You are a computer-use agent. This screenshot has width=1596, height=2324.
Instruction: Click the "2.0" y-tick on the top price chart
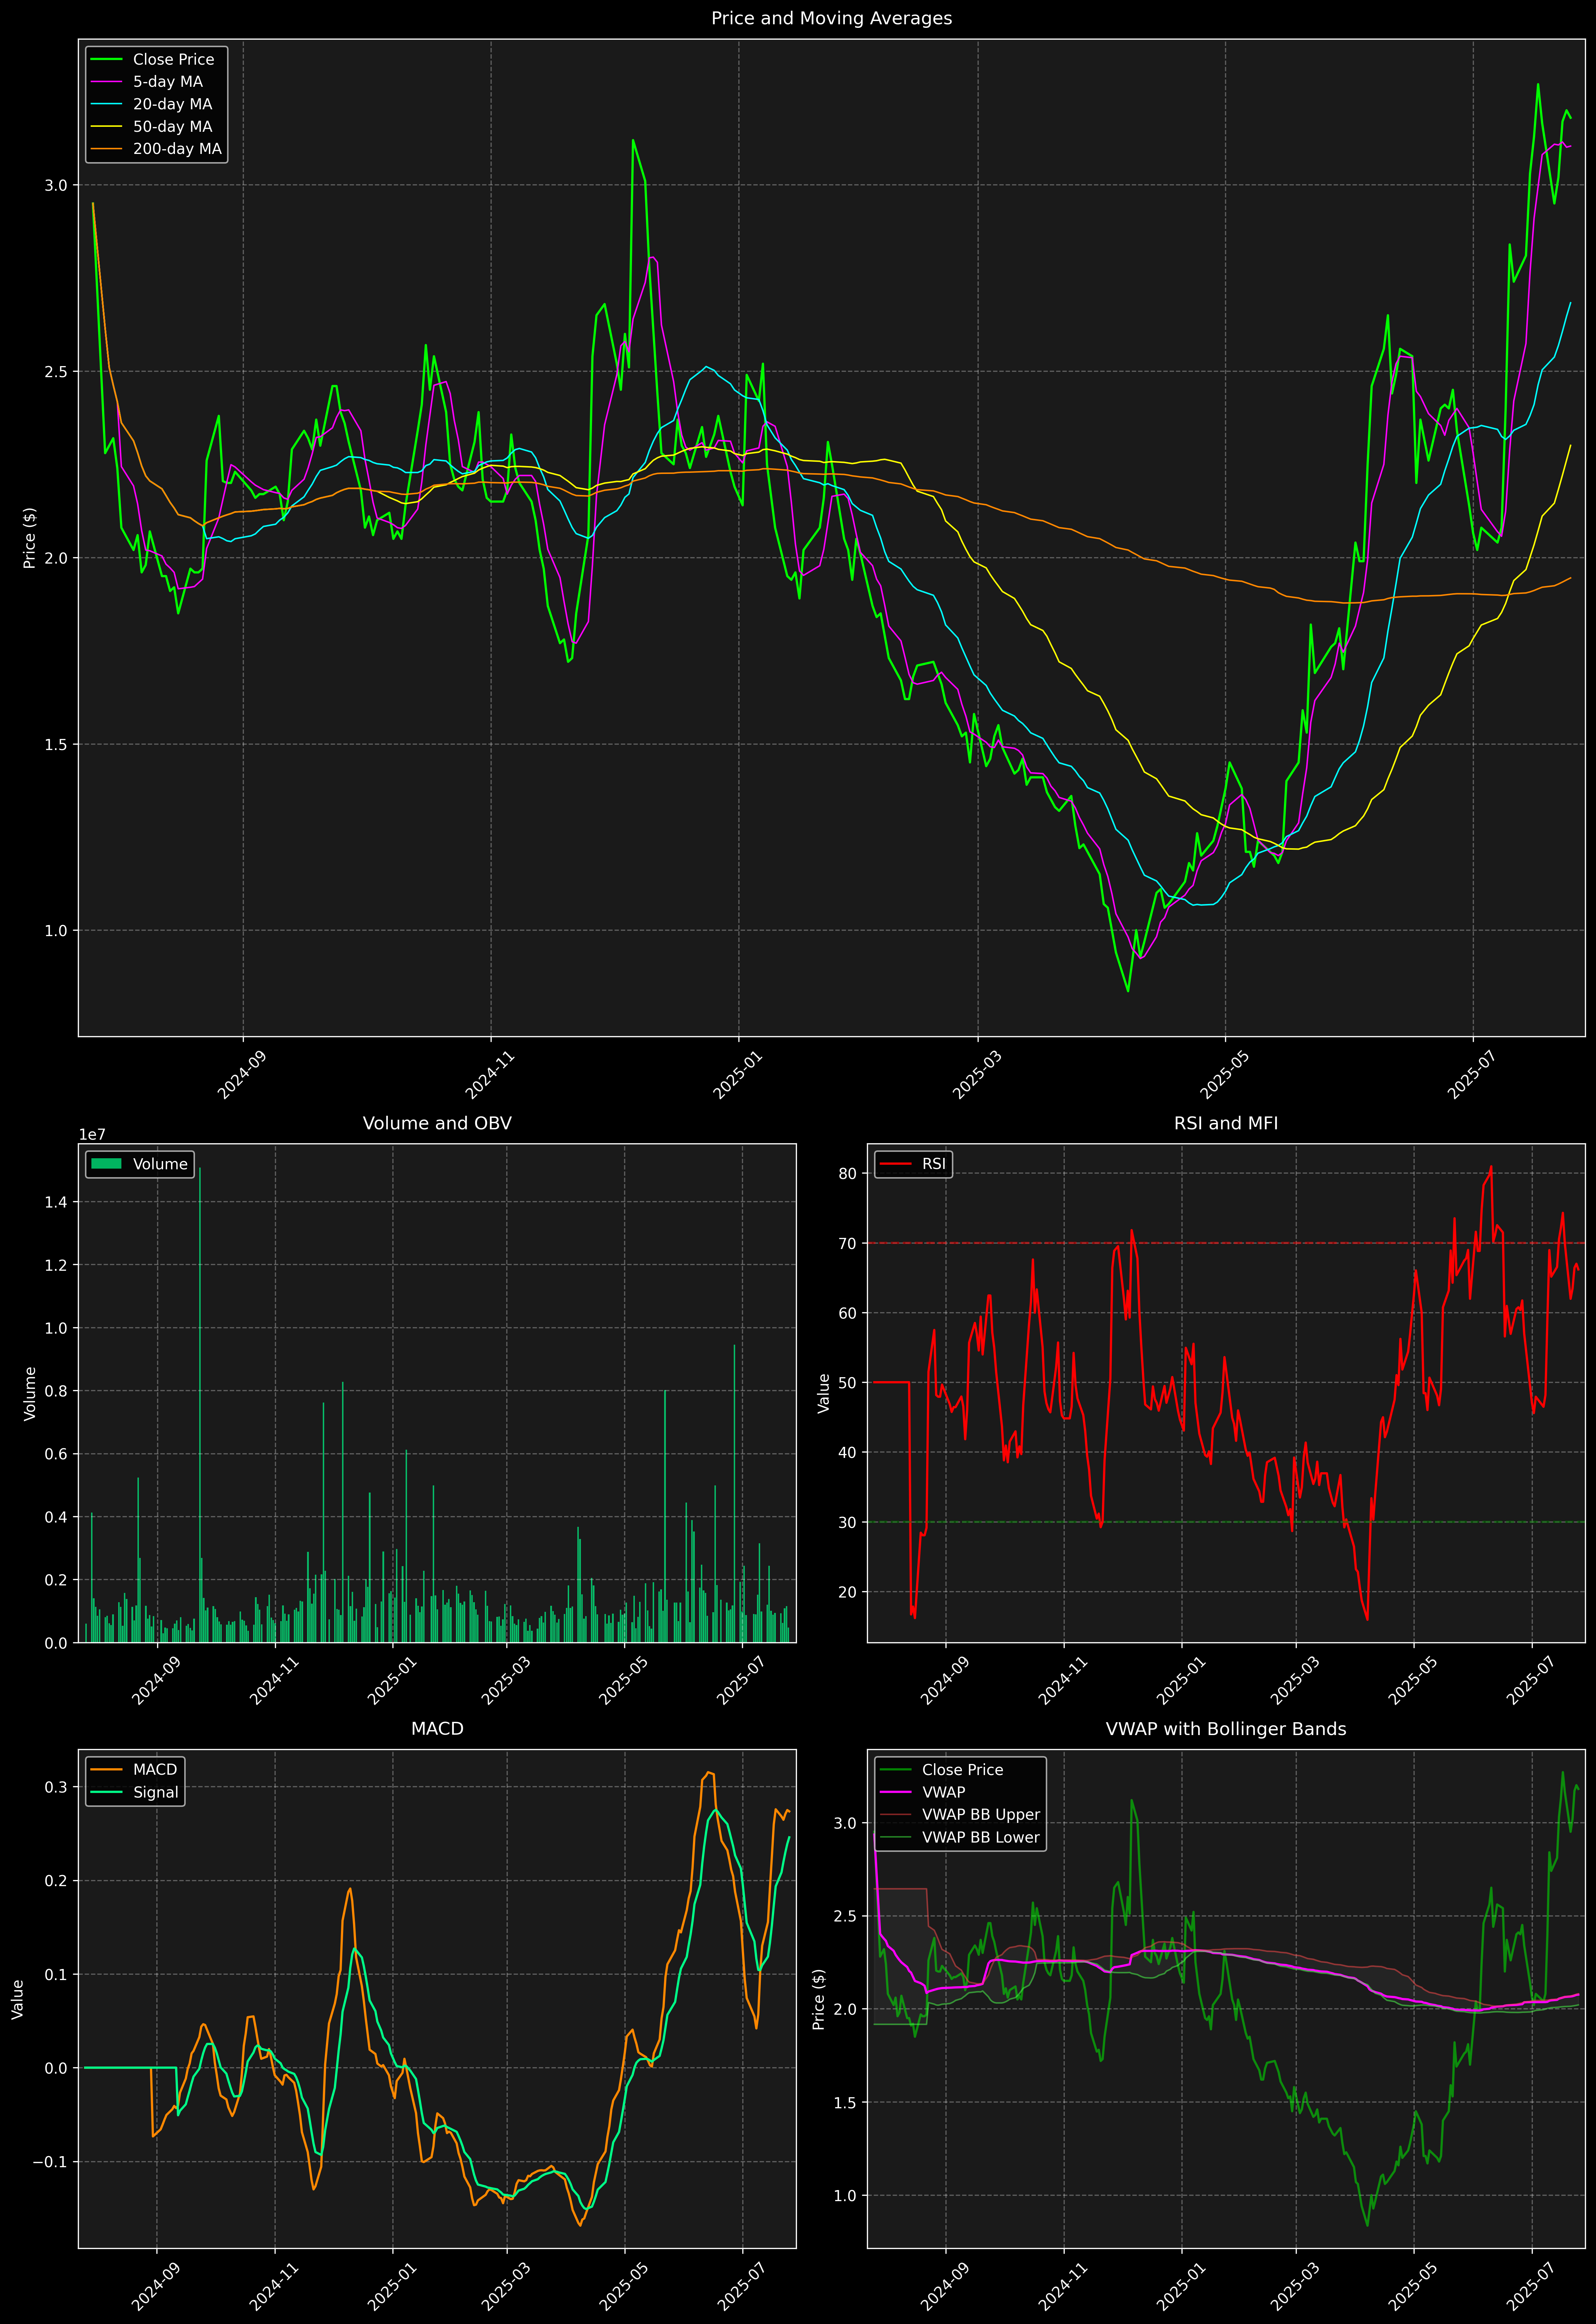(x=56, y=558)
